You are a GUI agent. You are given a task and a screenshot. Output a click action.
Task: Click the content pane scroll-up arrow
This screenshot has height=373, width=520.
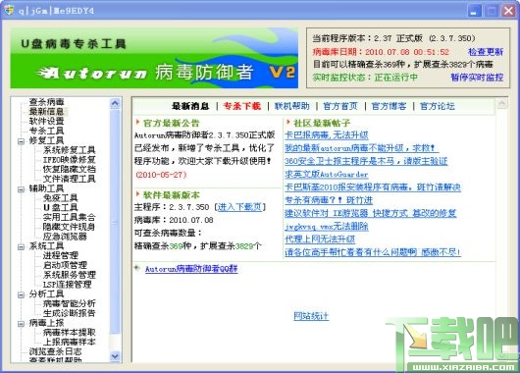point(502,104)
